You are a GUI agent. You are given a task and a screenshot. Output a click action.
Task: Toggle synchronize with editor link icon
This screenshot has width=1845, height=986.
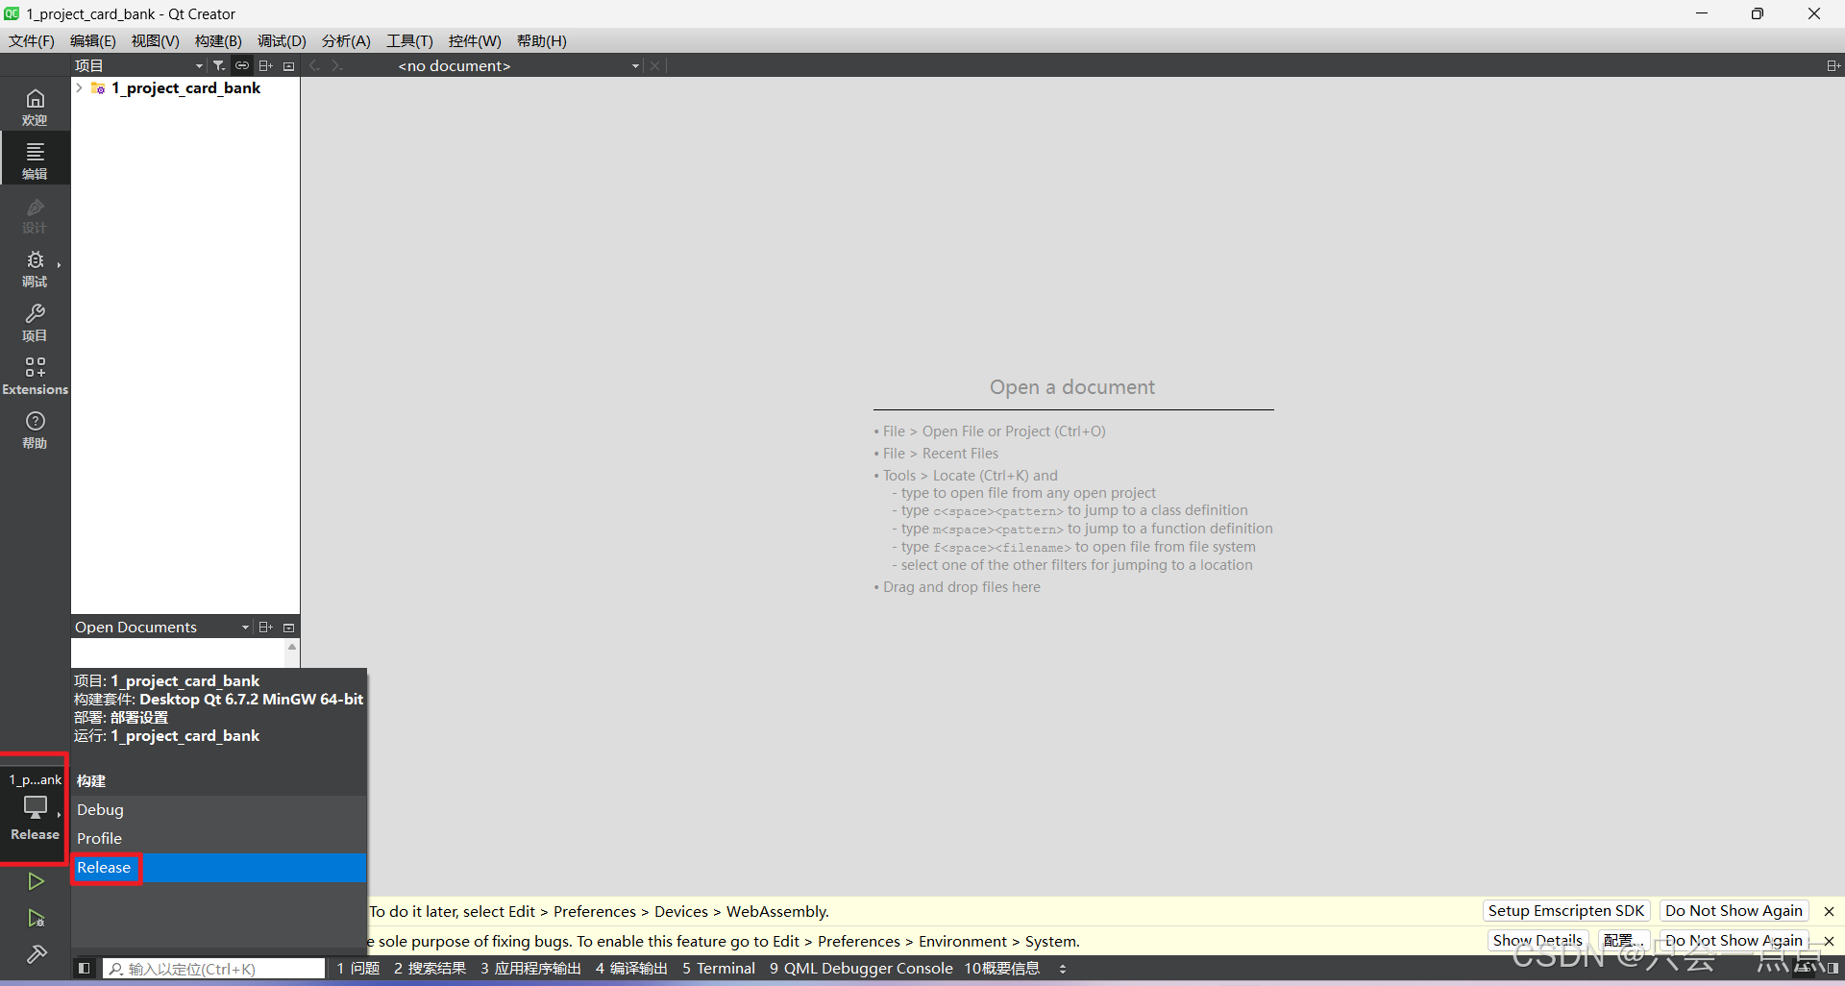click(x=242, y=65)
